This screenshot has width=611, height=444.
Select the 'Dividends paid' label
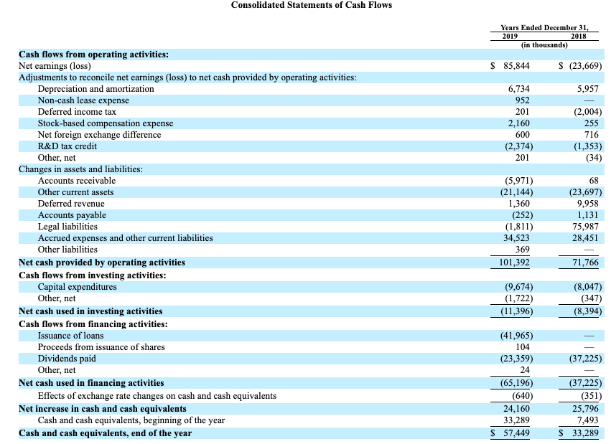point(67,359)
